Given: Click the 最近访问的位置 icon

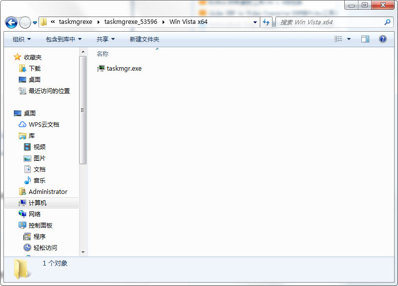Looking at the screenshot, I should 22,91.
